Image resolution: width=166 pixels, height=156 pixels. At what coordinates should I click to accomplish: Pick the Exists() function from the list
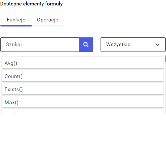click(x=82, y=89)
